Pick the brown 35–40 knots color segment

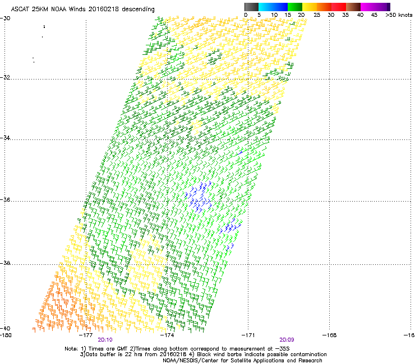tap(353, 7)
